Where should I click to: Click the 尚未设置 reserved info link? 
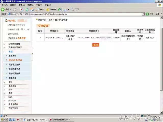(21, 38)
